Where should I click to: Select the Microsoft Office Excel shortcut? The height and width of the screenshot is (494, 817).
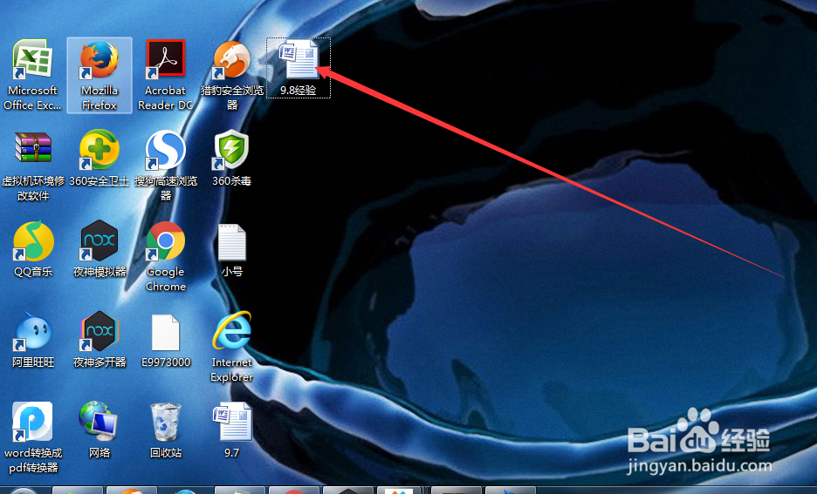pos(32,74)
